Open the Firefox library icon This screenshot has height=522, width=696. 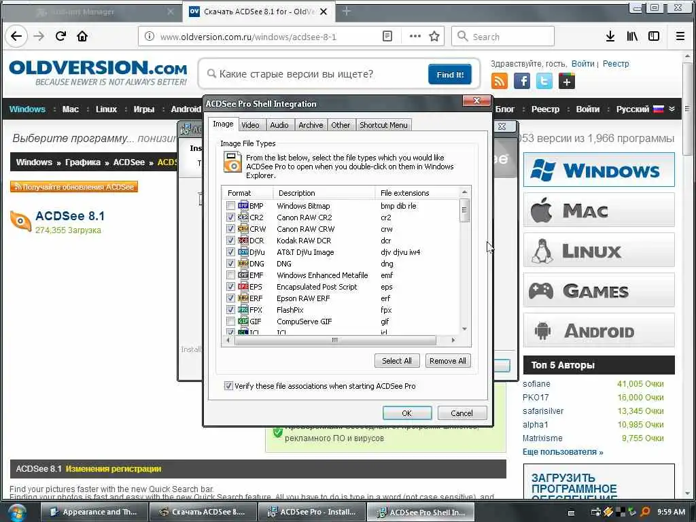[x=632, y=37]
